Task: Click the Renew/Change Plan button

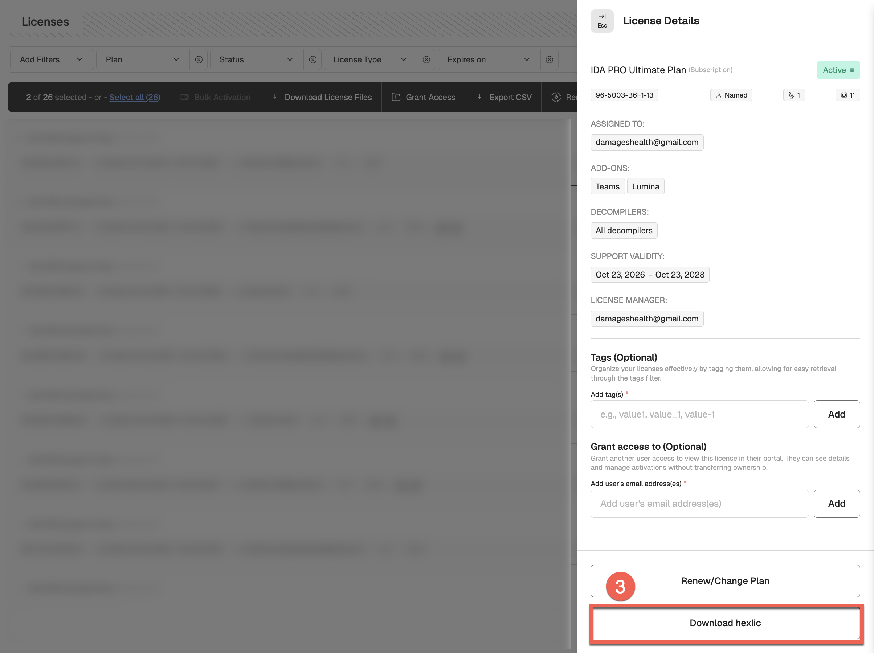Action: (725, 581)
